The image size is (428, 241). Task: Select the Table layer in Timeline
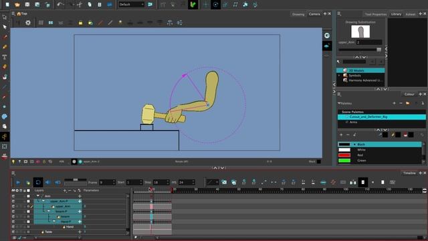coord(48,232)
